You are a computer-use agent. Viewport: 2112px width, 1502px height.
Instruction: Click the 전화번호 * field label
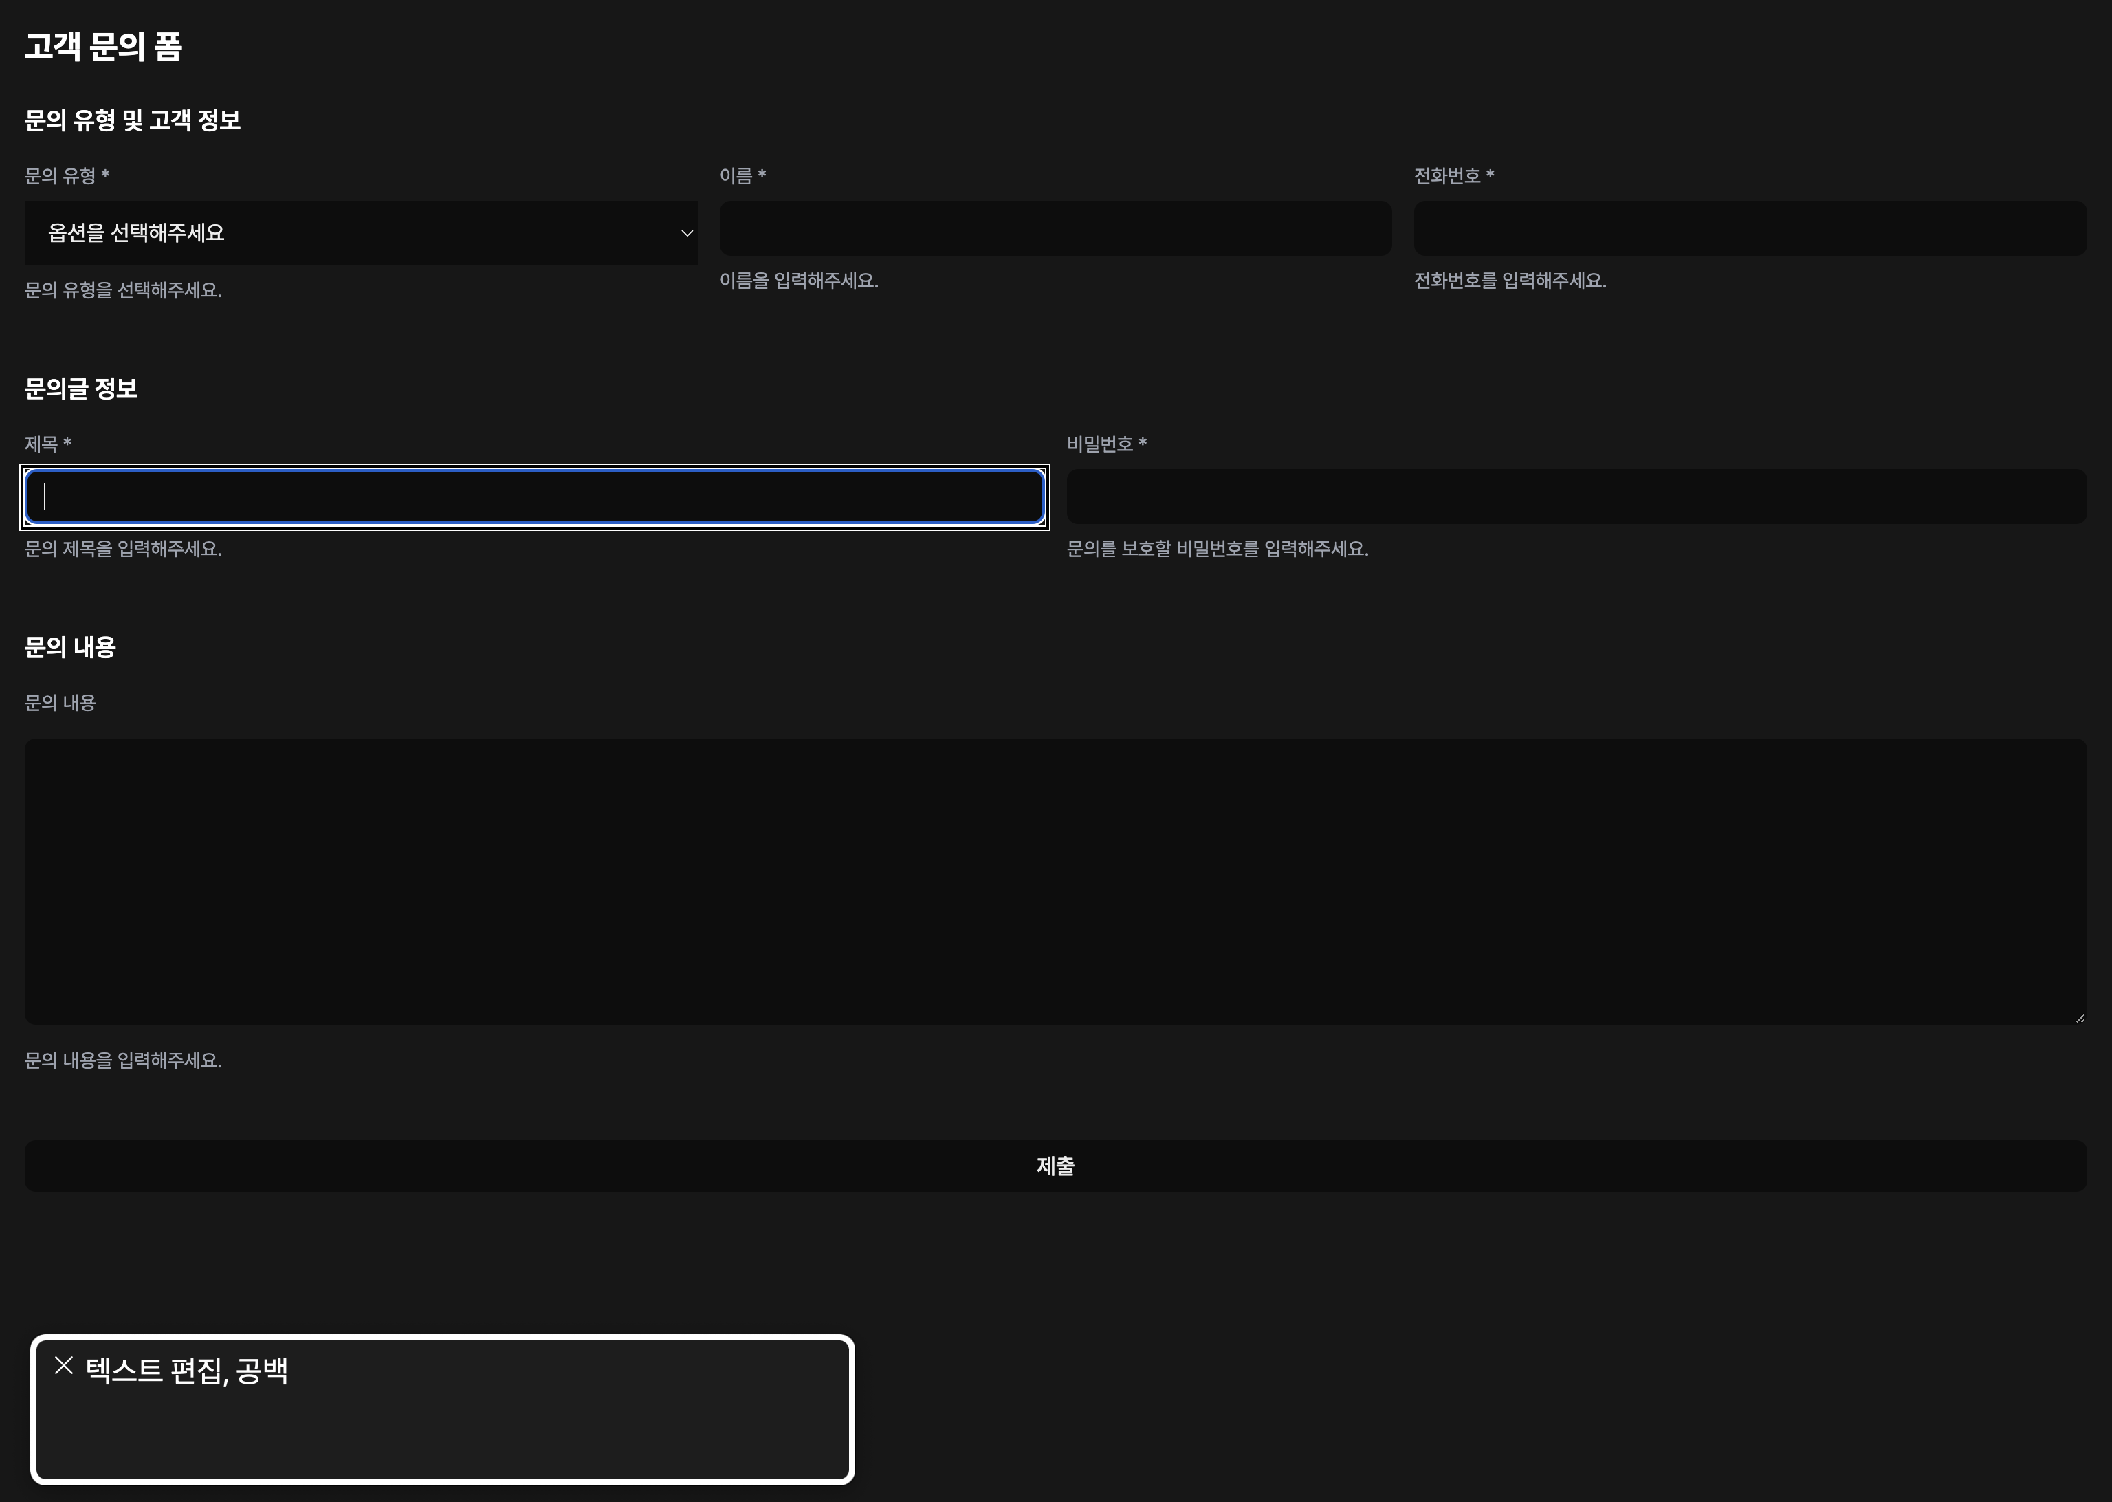(1453, 176)
